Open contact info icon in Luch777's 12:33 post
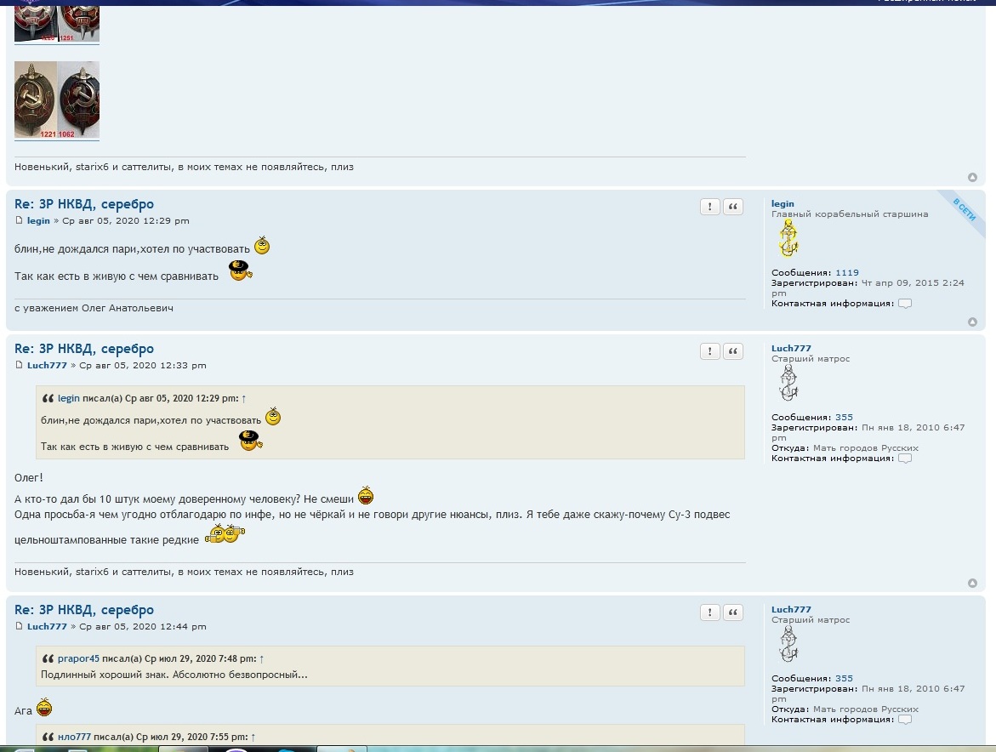Image resolution: width=996 pixels, height=752 pixels. pyautogui.click(x=904, y=459)
